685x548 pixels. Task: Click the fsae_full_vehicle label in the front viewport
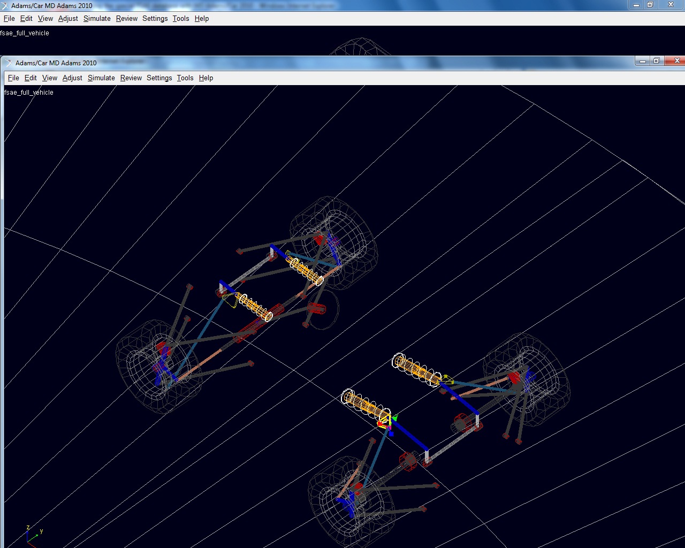click(x=29, y=93)
